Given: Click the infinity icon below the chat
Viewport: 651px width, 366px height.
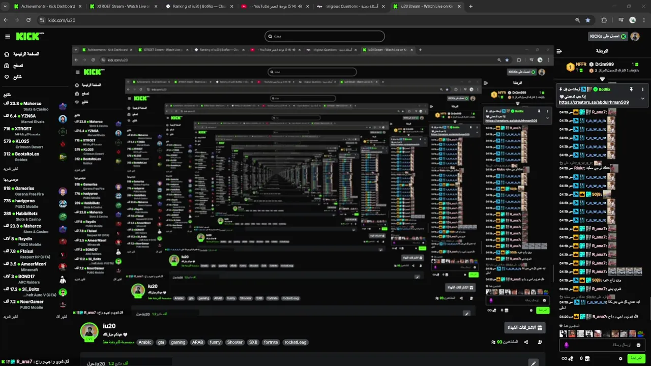Looking at the screenshot, I should (x=563, y=358).
